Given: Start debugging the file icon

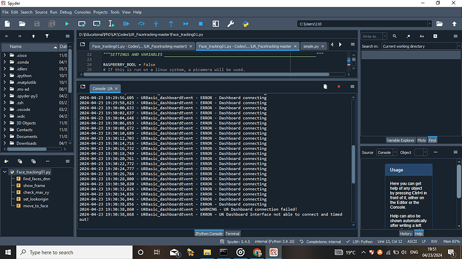Looking at the screenshot, I should 126,24.
